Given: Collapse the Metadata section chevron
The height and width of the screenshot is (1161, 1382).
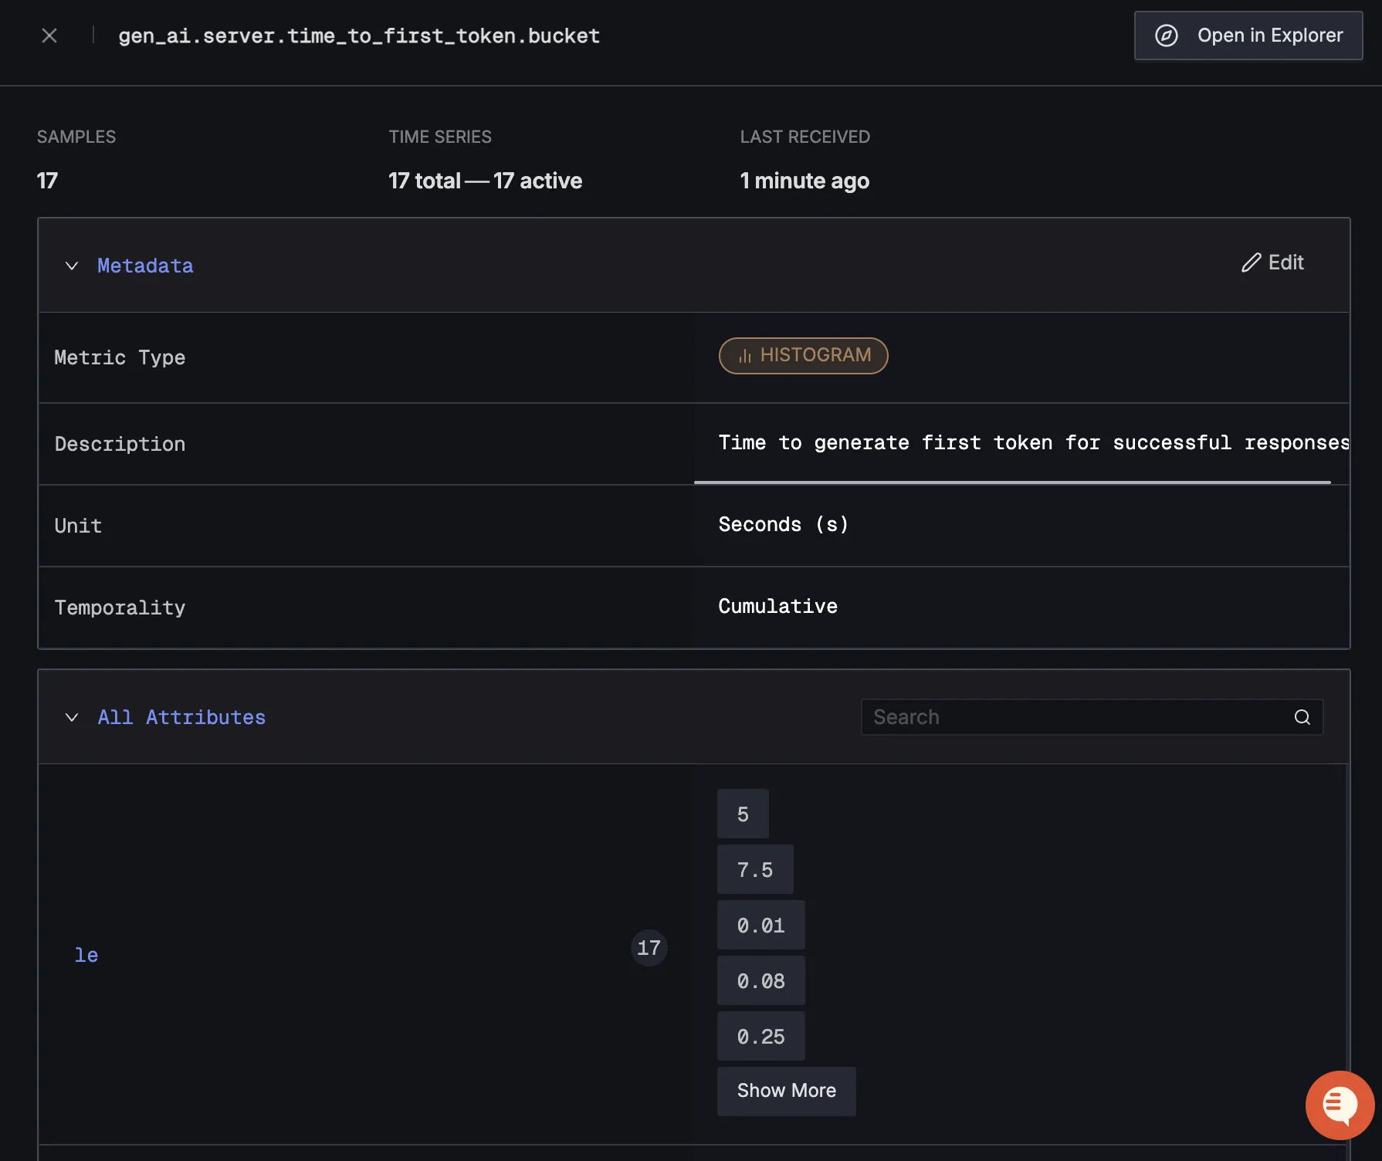Looking at the screenshot, I should tap(72, 266).
